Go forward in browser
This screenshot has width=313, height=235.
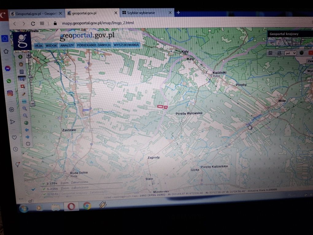click(24, 24)
